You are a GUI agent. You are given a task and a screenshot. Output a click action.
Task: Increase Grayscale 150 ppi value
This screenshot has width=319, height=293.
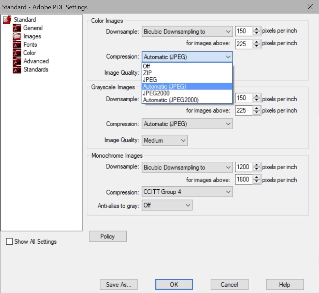[x=257, y=96]
